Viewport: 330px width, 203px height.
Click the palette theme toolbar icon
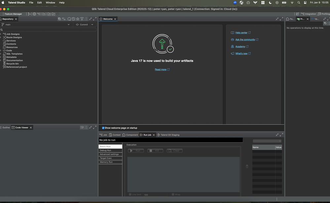tap(57, 14)
